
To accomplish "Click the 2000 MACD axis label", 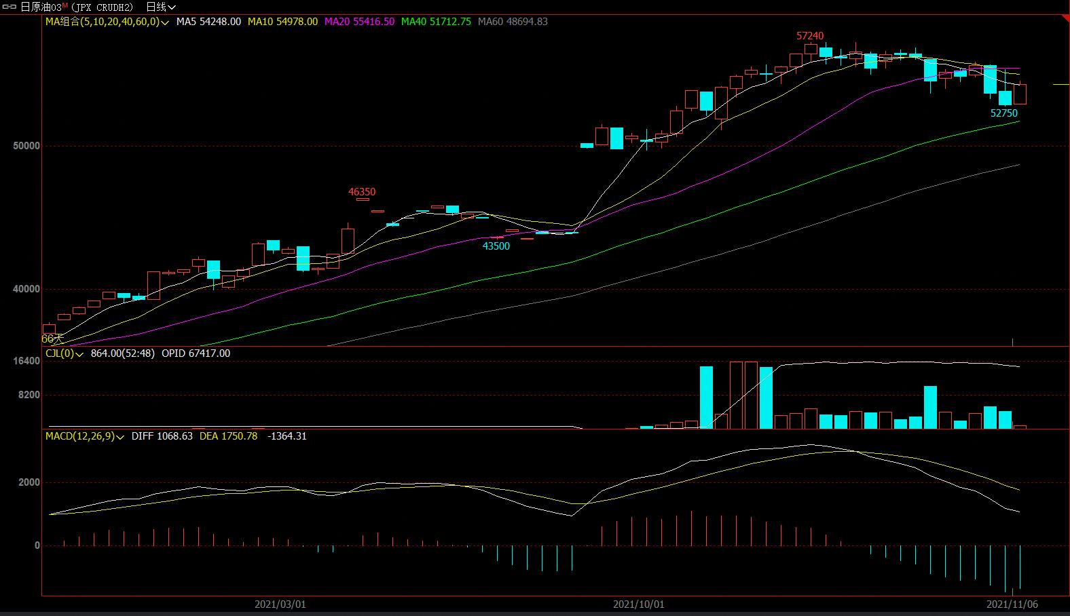I will (29, 482).
